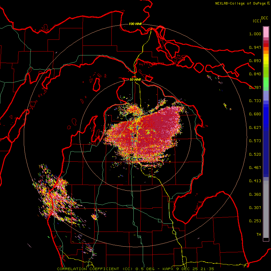Select the 0.307 legend value
The image size is (271, 271).
coord(255,208)
